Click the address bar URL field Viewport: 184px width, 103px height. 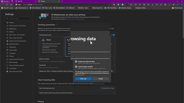62,5
